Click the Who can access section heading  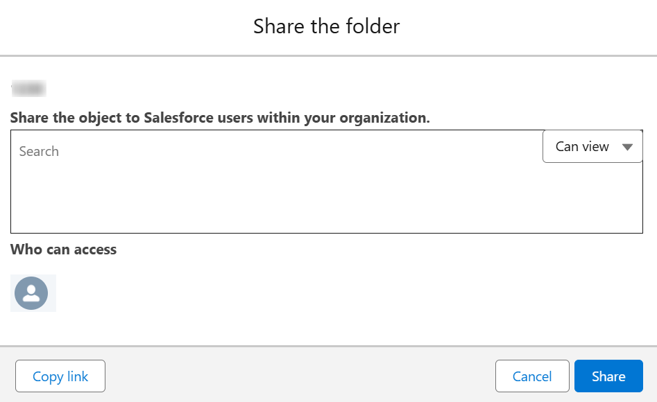[63, 250]
